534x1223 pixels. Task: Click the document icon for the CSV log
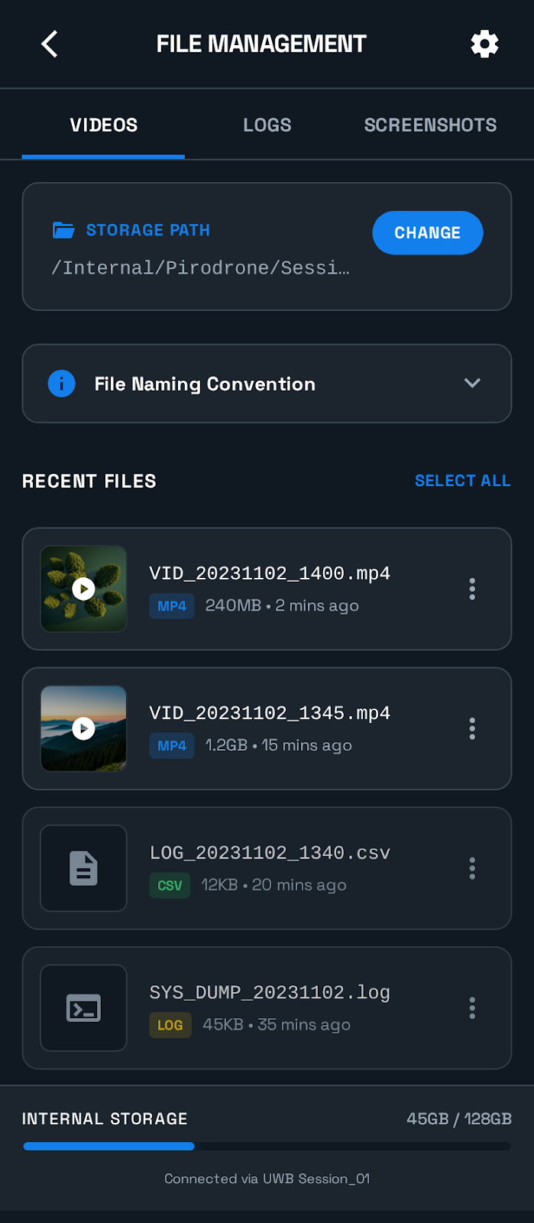pos(83,868)
